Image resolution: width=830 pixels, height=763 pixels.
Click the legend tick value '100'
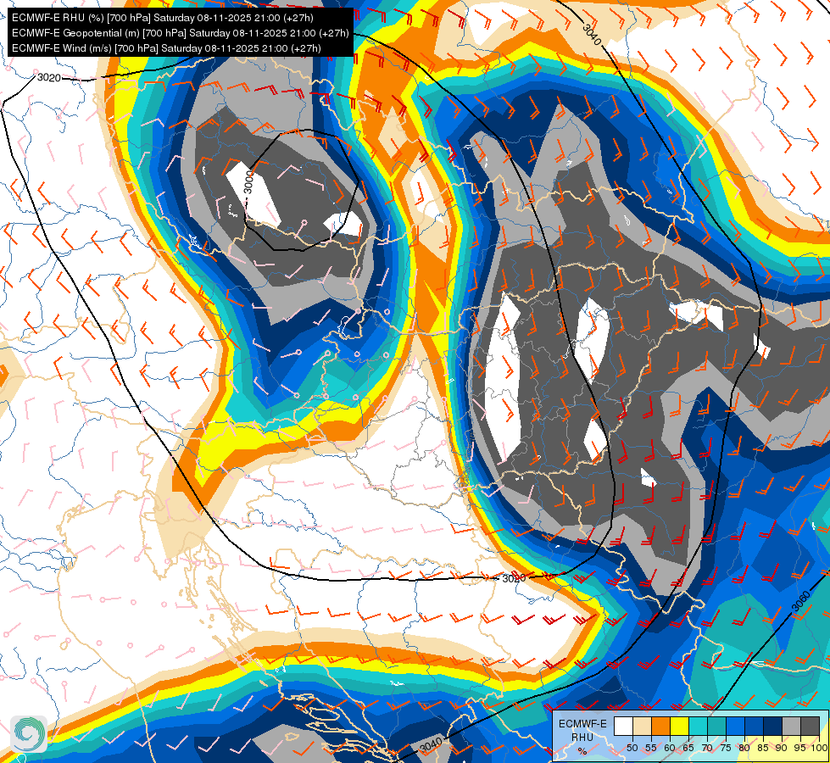[819, 748]
